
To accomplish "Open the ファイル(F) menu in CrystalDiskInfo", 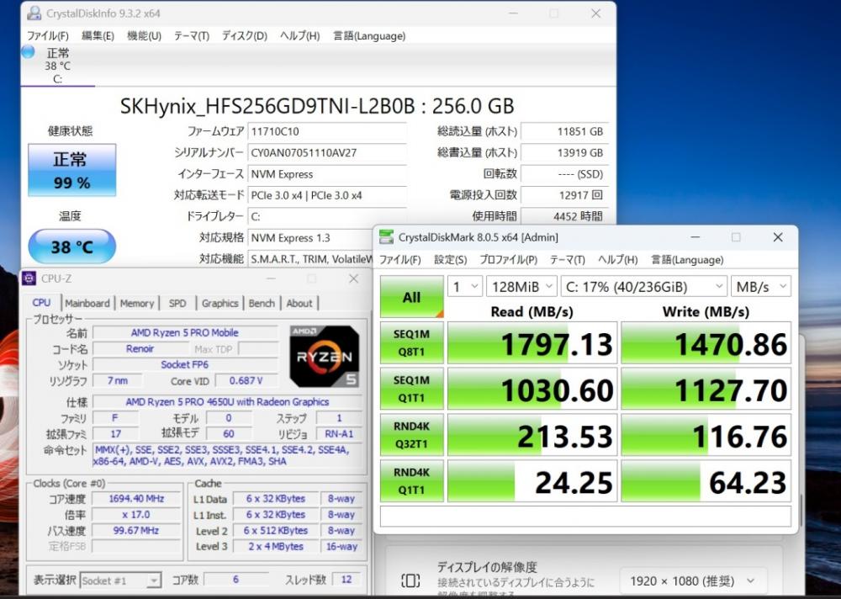I will click(48, 36).
